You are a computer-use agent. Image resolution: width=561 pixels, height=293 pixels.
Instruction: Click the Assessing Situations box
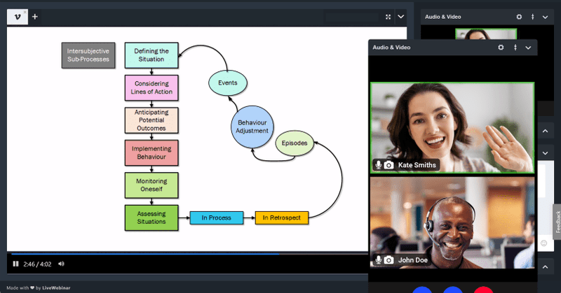[151, 217]
